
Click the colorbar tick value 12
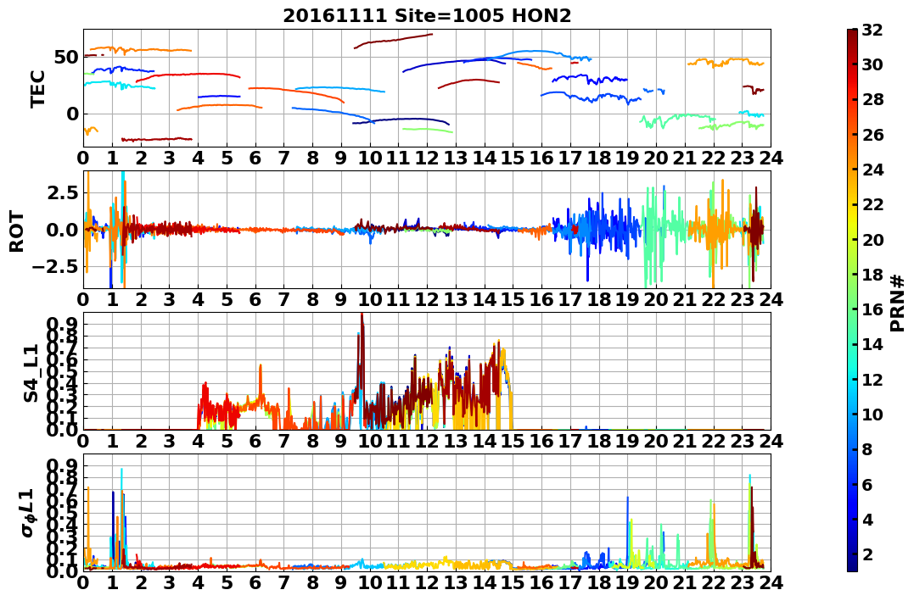coord(872,379)
